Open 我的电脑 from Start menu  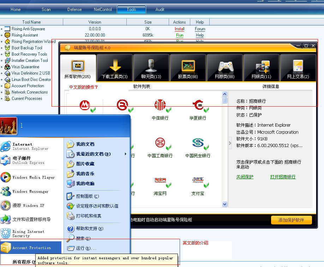click(x=85, y=184)
